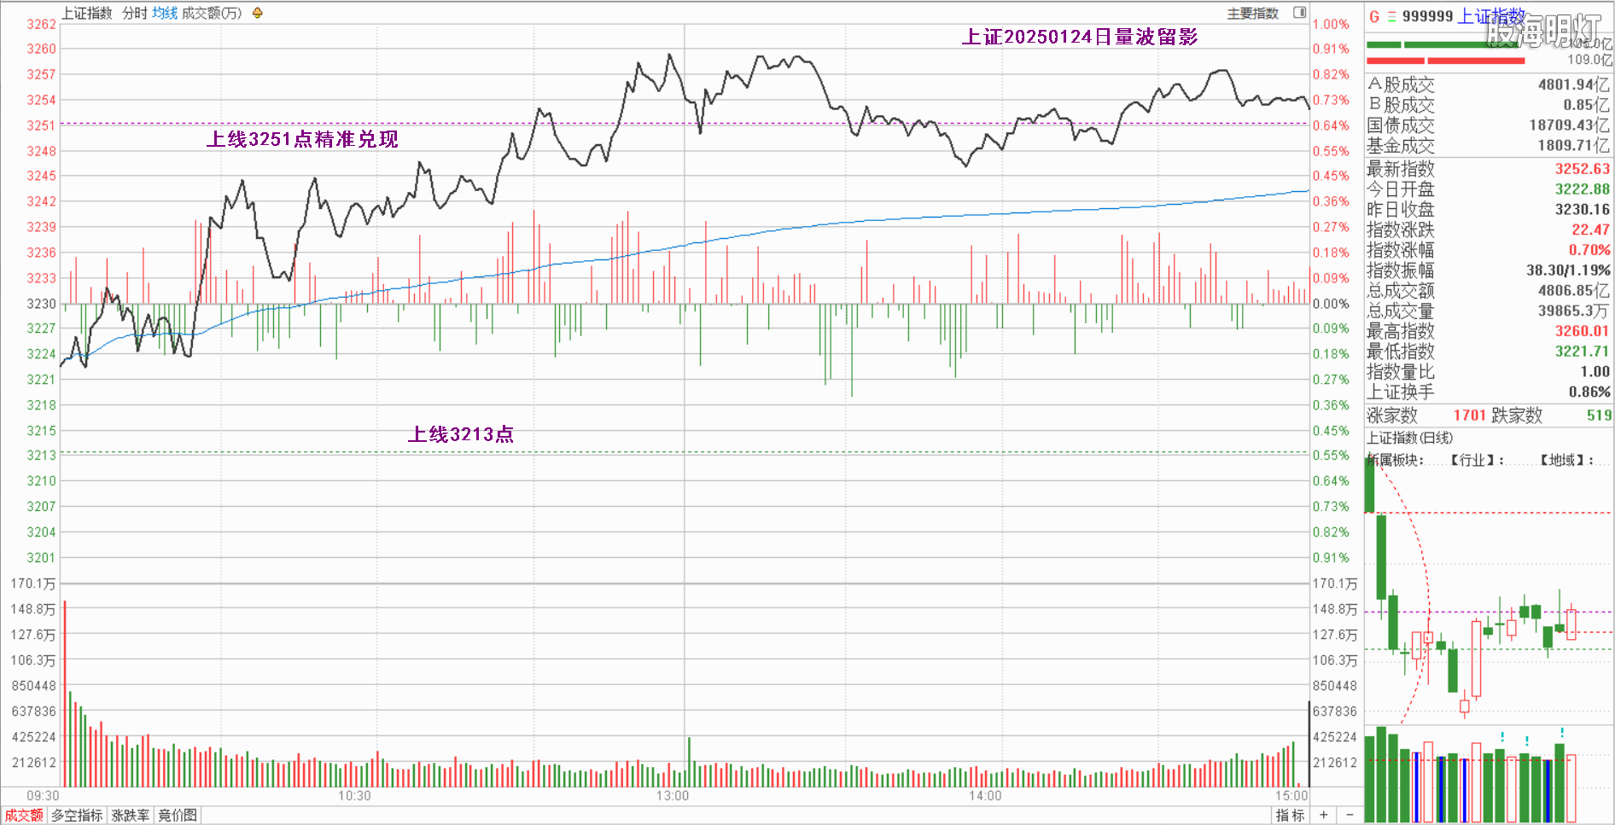
Task: Click the declining count 519
Action: tap(1599, 415)
